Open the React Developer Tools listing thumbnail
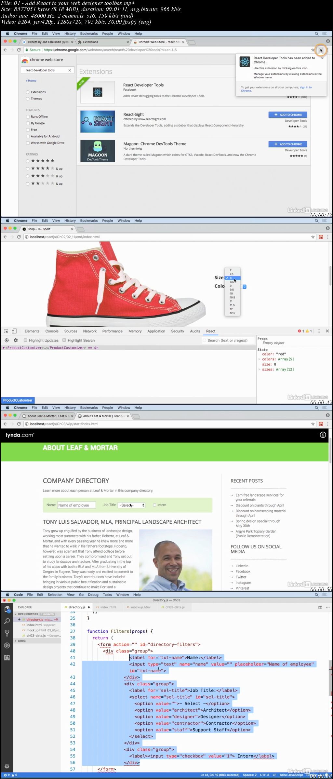Screen dimensions: 333x779 click(98, 92)
